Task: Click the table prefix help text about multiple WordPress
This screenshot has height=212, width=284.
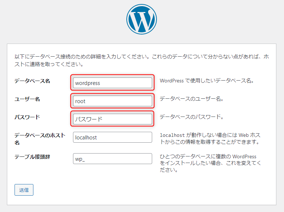Action: [210, 163]
